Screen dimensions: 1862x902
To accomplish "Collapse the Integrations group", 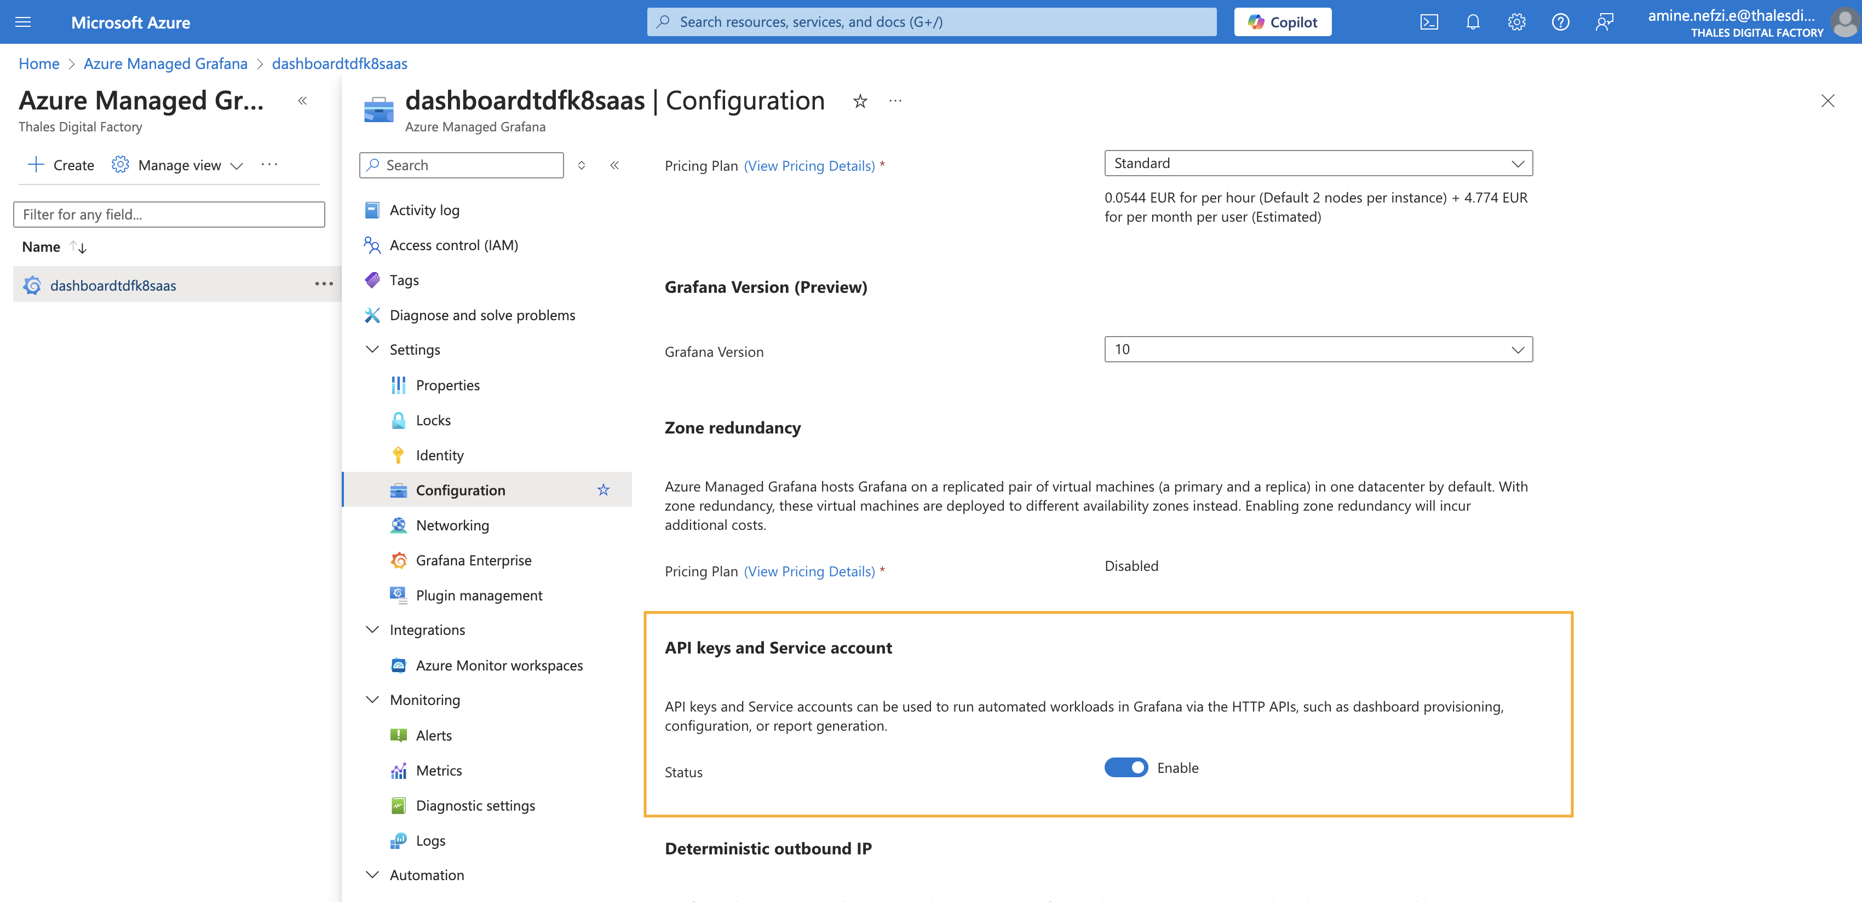I will pos(371,630).
